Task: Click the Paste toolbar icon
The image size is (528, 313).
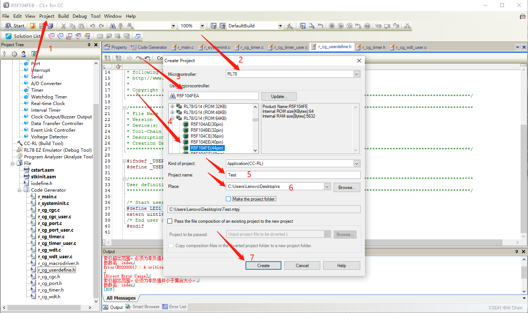Action: (81, 26)
